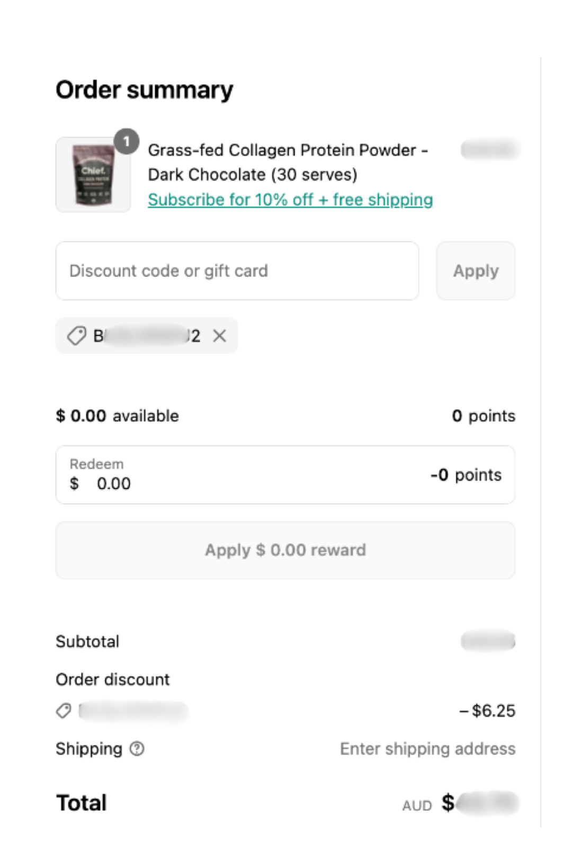Click the tag icon under Order discount

[64, 711]
